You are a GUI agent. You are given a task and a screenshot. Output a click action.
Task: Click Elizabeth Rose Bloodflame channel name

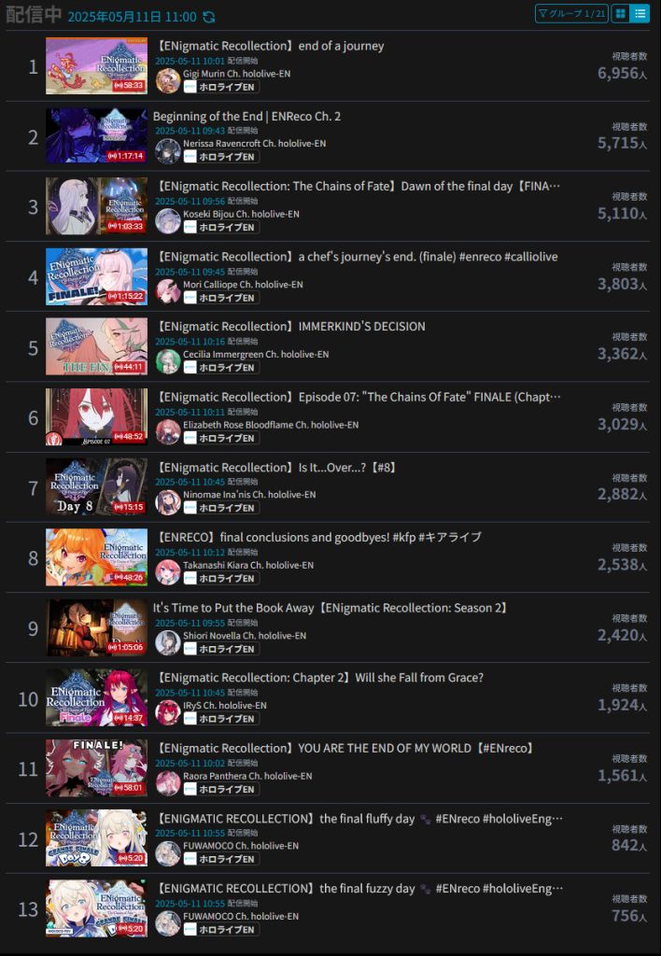coord(271,425)
